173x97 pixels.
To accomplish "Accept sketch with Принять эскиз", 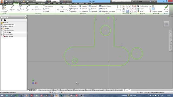I will click(x=166, y=9).
